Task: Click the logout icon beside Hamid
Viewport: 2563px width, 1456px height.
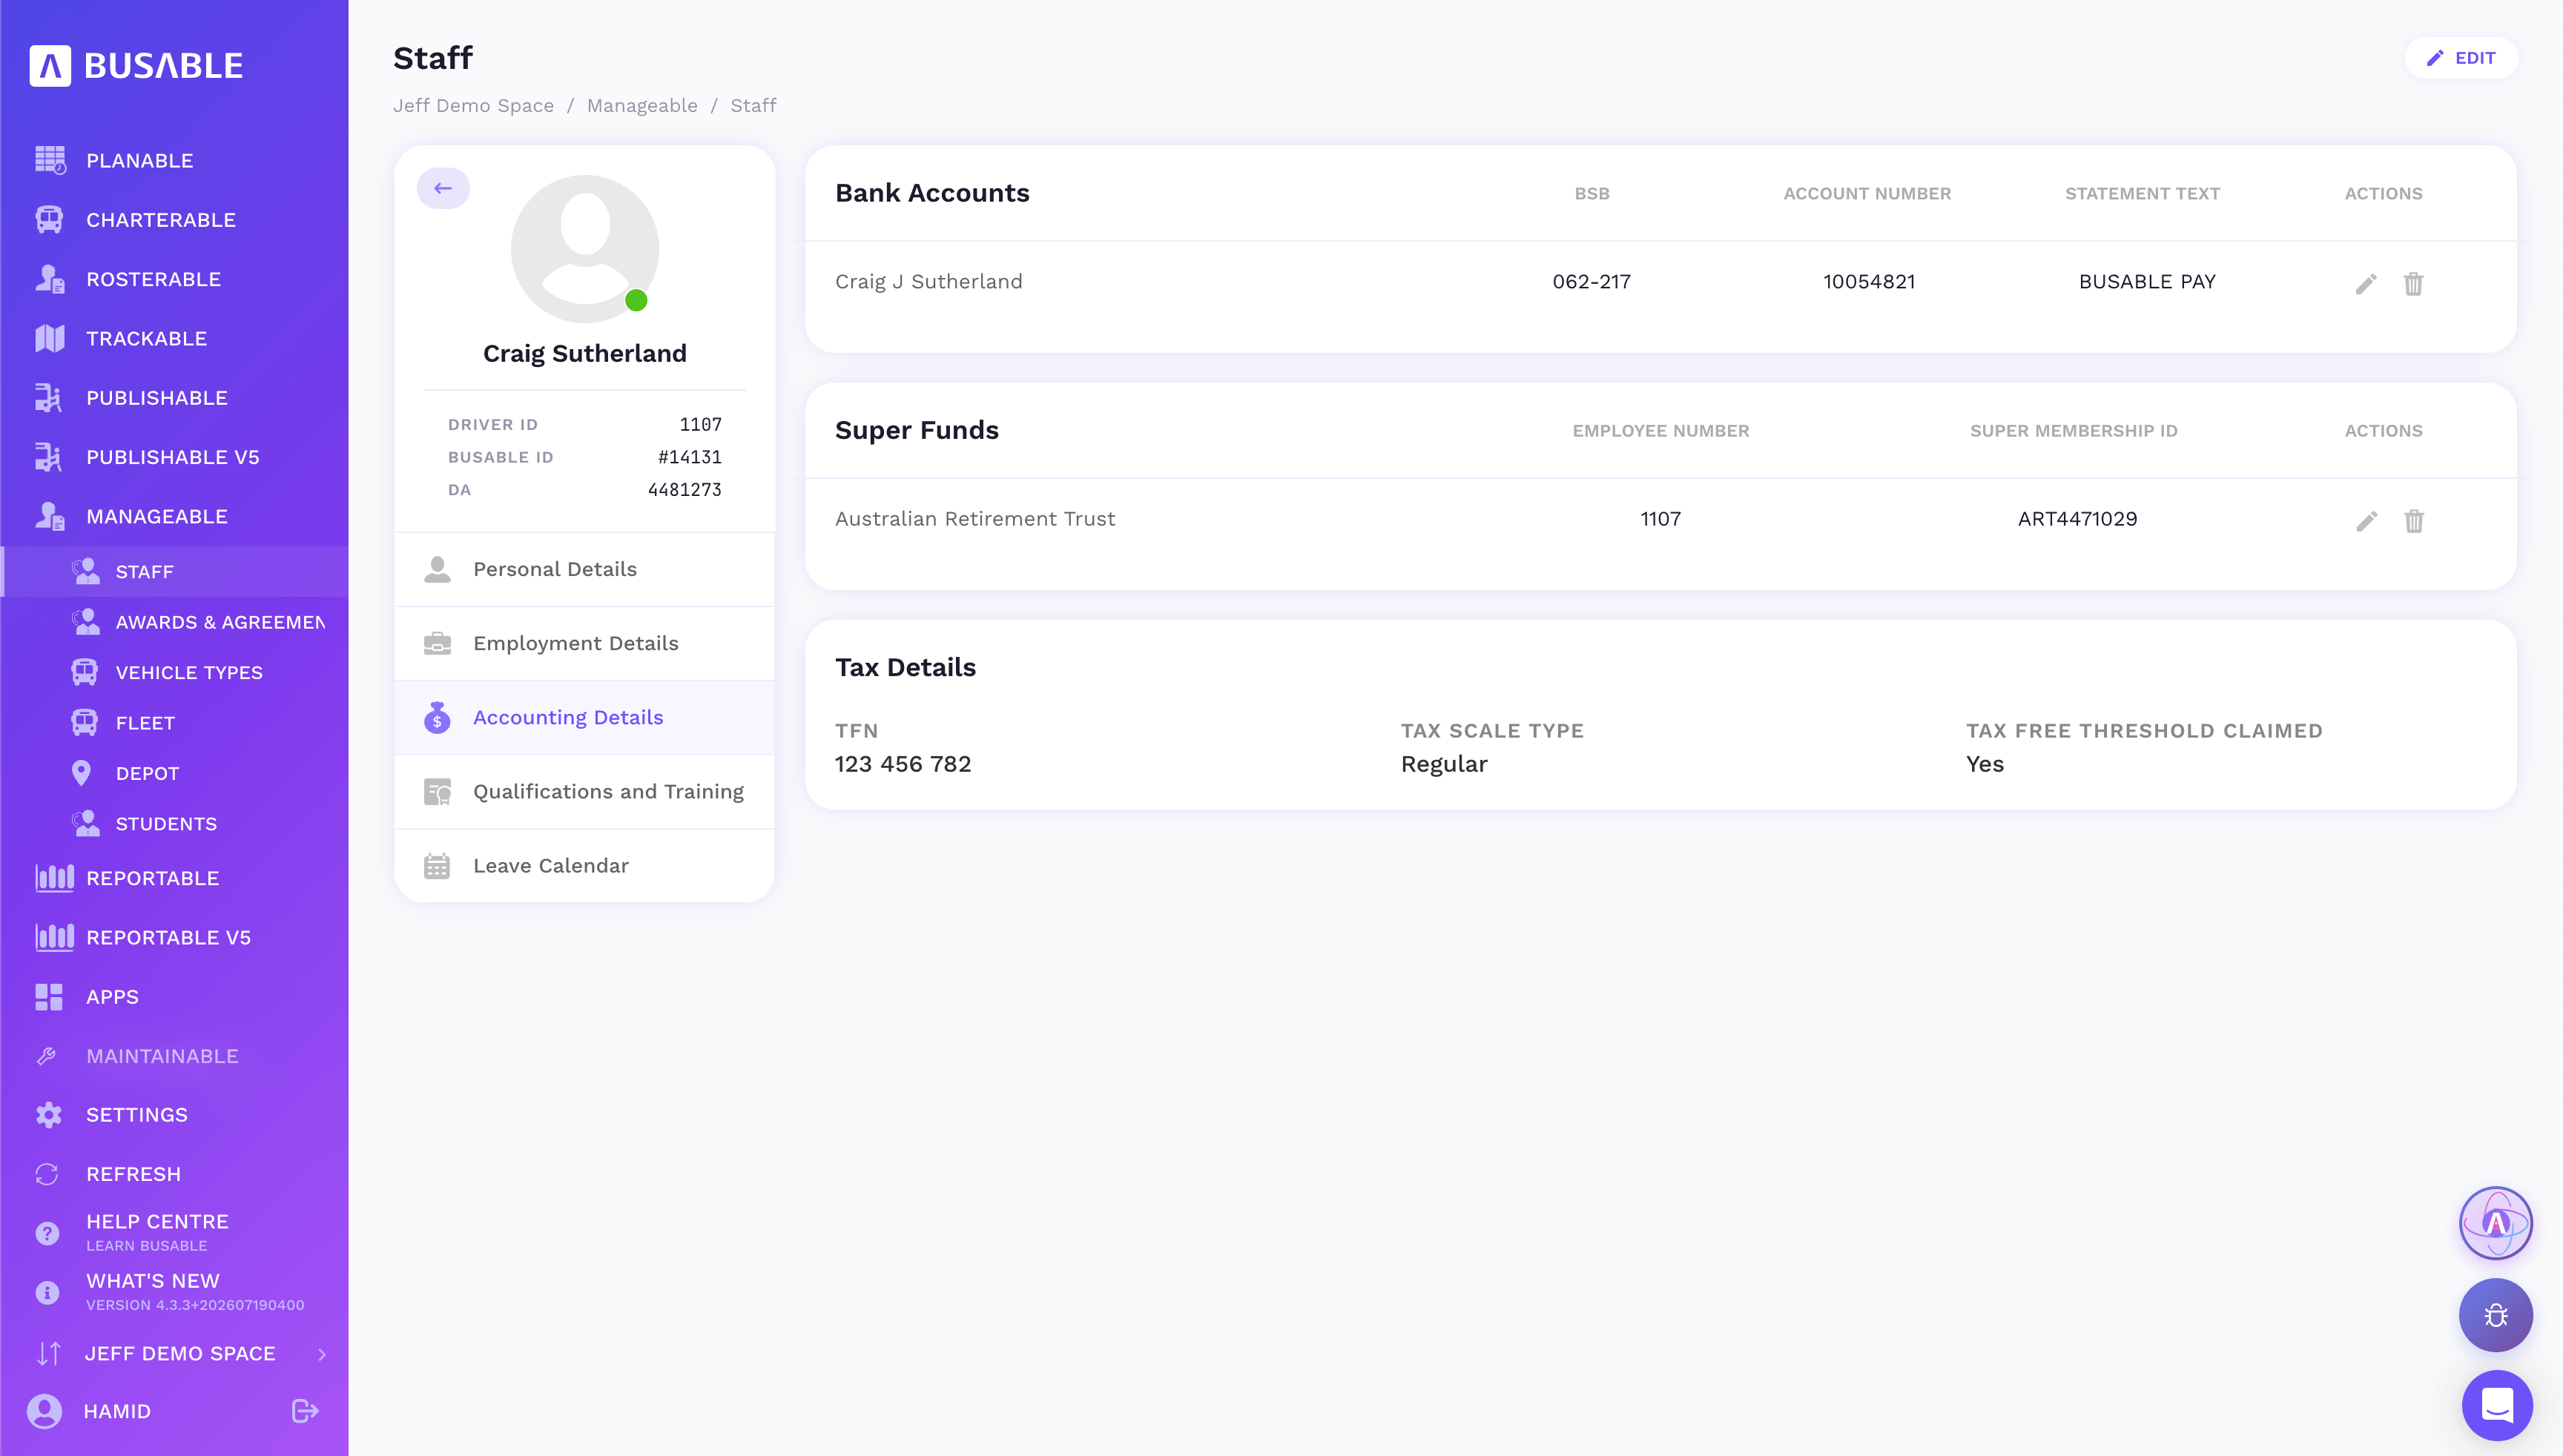Action: tap(305, 1411)
